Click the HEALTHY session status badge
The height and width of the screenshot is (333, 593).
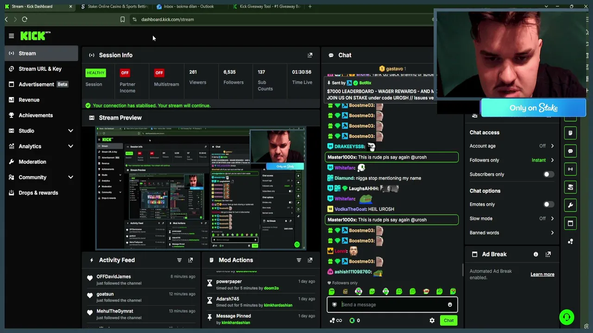pyautogui.click(x=95, y=73)
